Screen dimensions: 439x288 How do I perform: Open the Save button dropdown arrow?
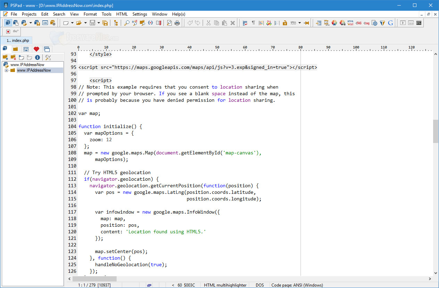(x=98, y=22)
